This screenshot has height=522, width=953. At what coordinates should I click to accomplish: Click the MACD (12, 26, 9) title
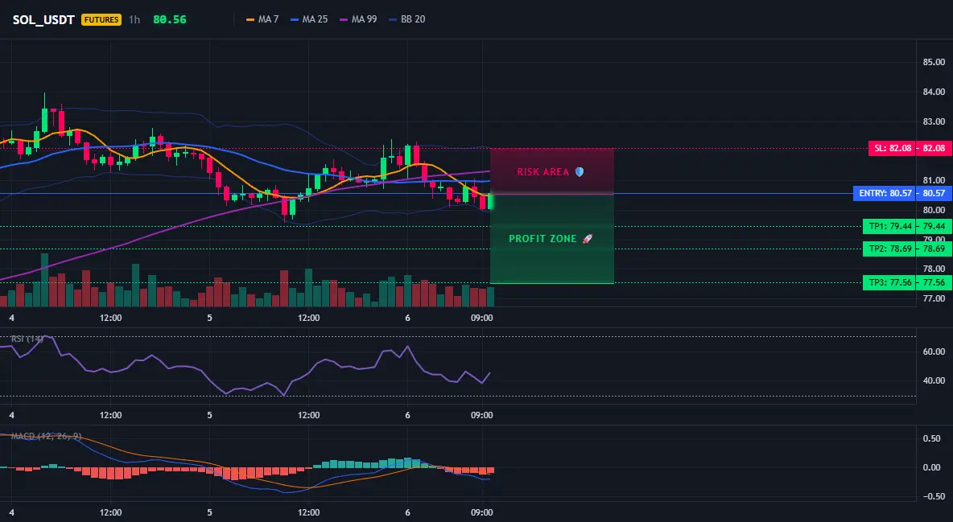(46, 436)
